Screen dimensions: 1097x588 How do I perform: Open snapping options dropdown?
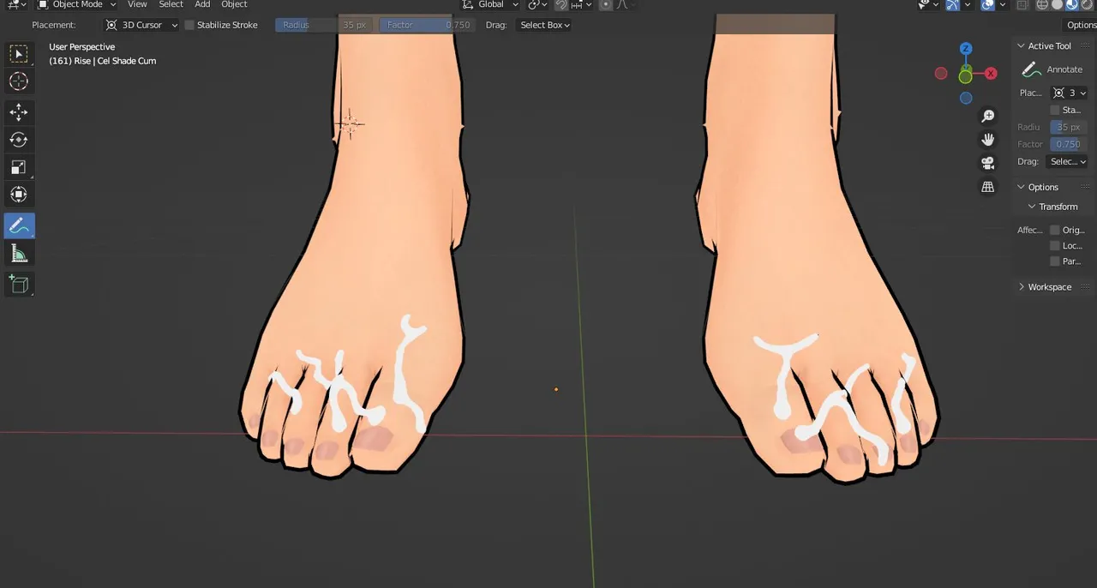581,5
